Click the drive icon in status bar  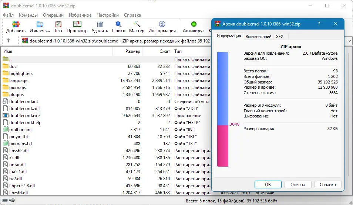click(5, 200)
